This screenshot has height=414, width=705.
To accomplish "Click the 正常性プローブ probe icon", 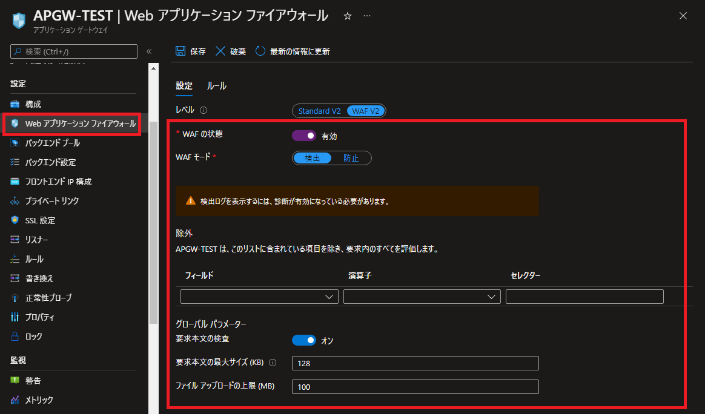I will [x=15, y=298].
